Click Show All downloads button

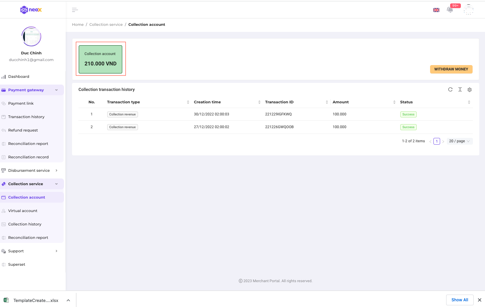[460, 300]
